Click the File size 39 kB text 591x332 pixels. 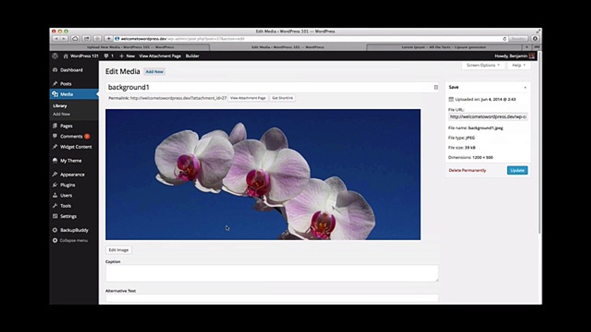[x=462, y=148]
